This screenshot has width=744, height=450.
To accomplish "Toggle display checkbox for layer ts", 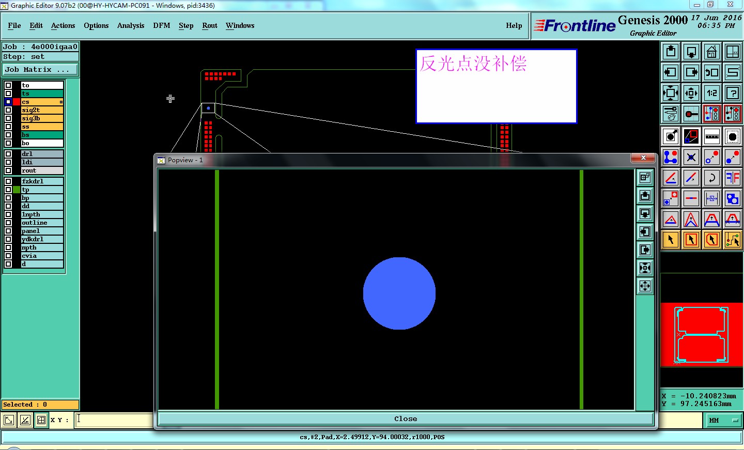I will (x=8, y=94).
